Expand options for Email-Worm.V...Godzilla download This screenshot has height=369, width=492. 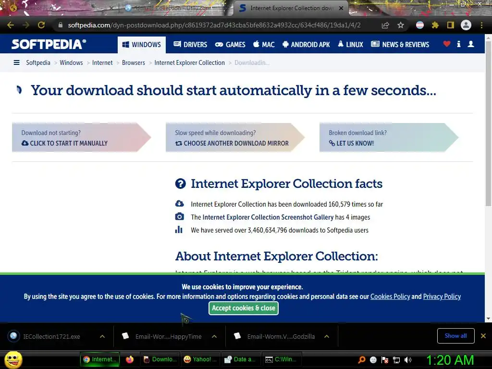[x=327, y=336]
